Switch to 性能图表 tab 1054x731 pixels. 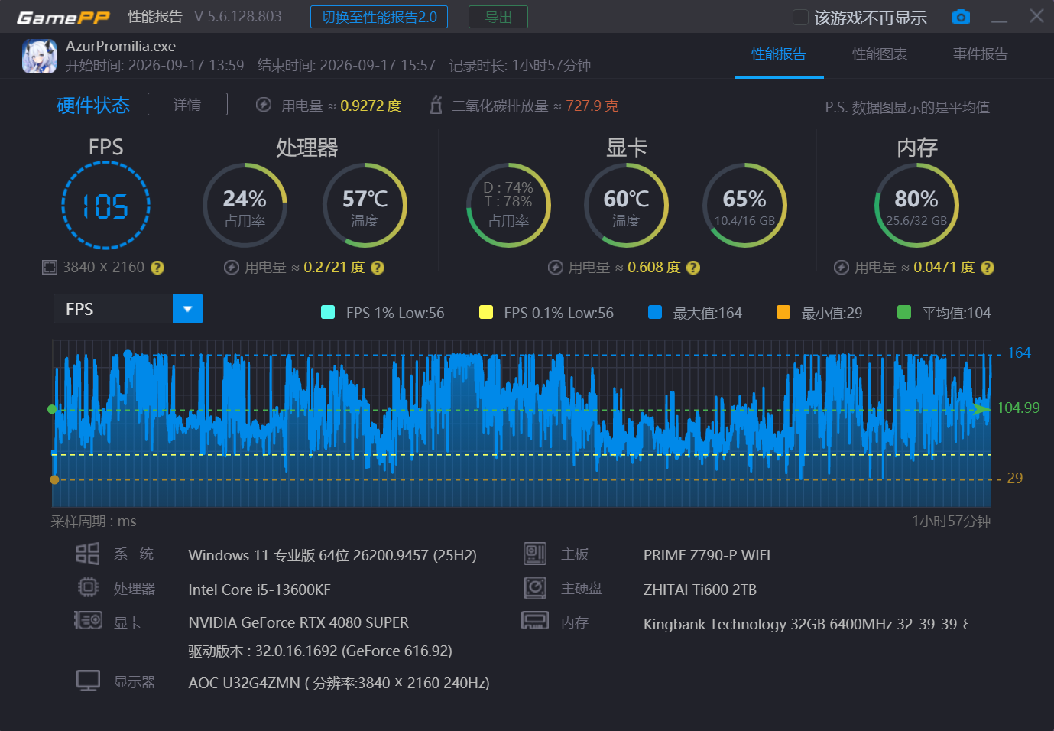[x=880, y=54]
